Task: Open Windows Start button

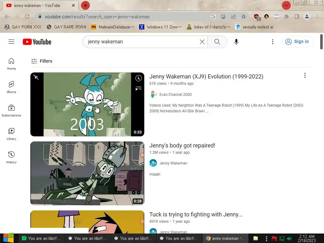Action: pos(9,238)
